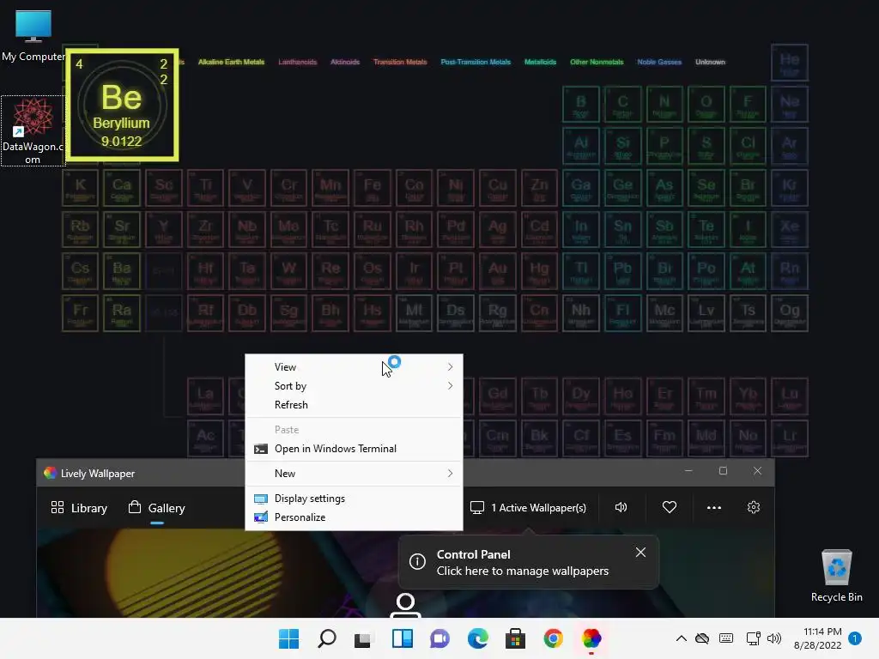Click the 'Click here to manage wallpapers' text
Viewport: 879px width, 659px height.
(x=523, y=571)
